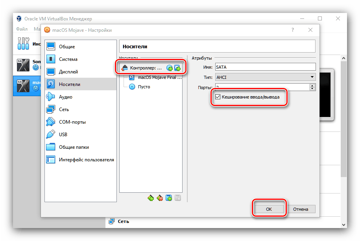
Task: Add optical drive to the controller
Action: click(170, 68)
